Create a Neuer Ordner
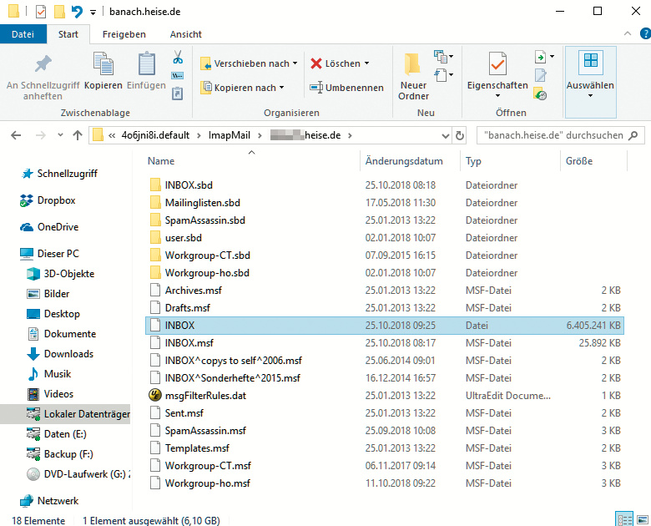This screenshot has height=526, width=651. [x=413, y=77]
